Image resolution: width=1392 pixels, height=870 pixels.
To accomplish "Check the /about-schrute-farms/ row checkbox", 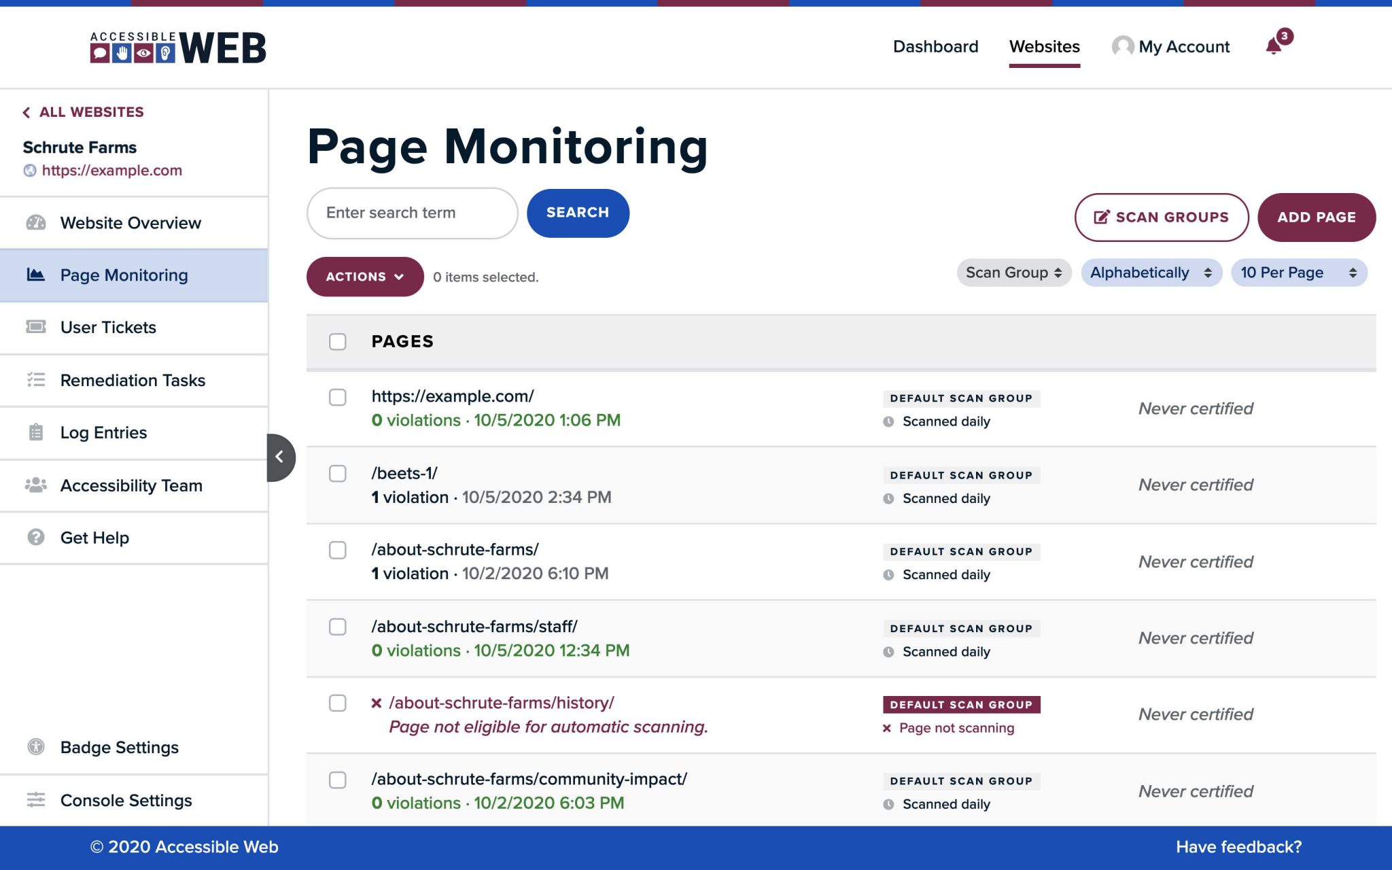I will (x=338, y=550).
